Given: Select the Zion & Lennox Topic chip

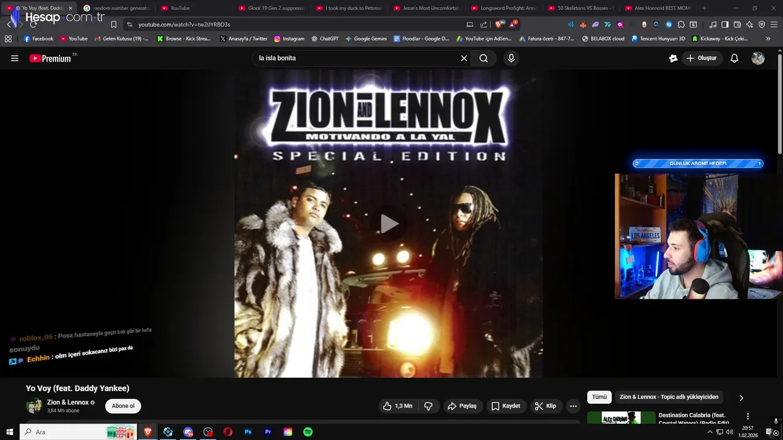Looking at the screenshot, I should pyautogui.click(x=669, y=397).
